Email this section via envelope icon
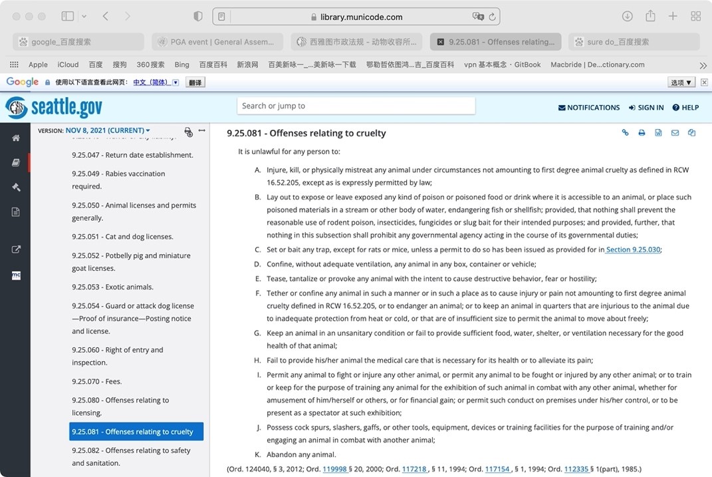The width and height of the screenshot is (712, 477). [675, 133]
